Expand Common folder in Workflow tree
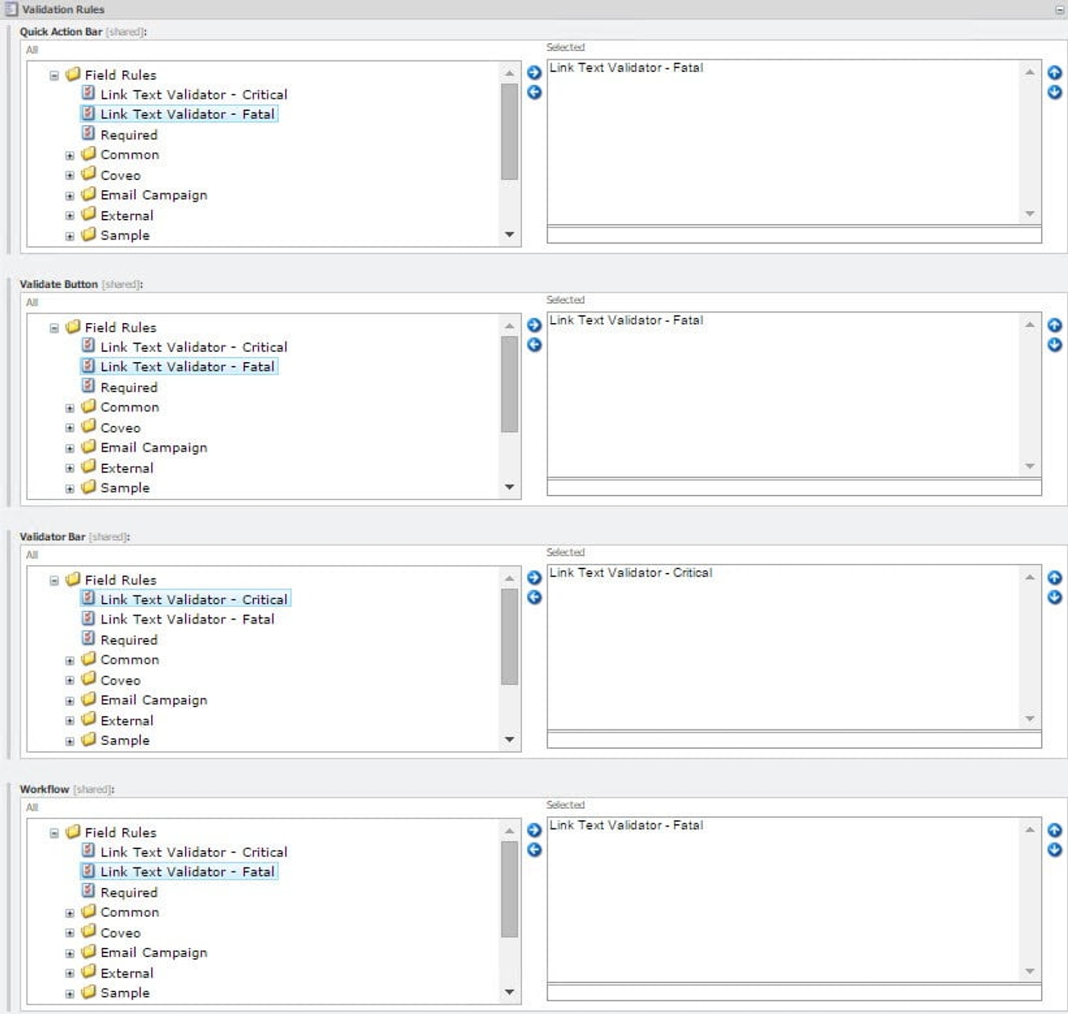Image resolution: width=1068 pixels, height=1014 pixels. pos(70,913)
